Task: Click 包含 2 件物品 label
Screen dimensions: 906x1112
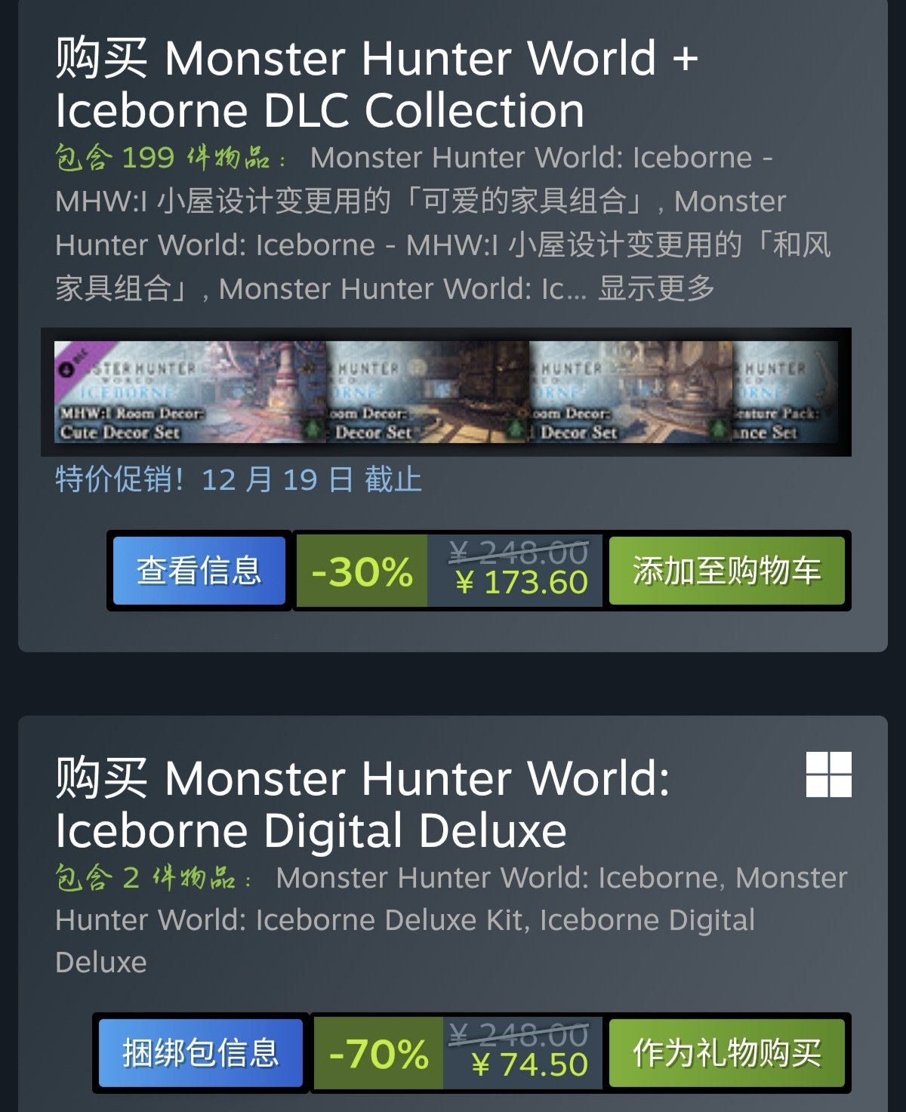Action: 153,878
